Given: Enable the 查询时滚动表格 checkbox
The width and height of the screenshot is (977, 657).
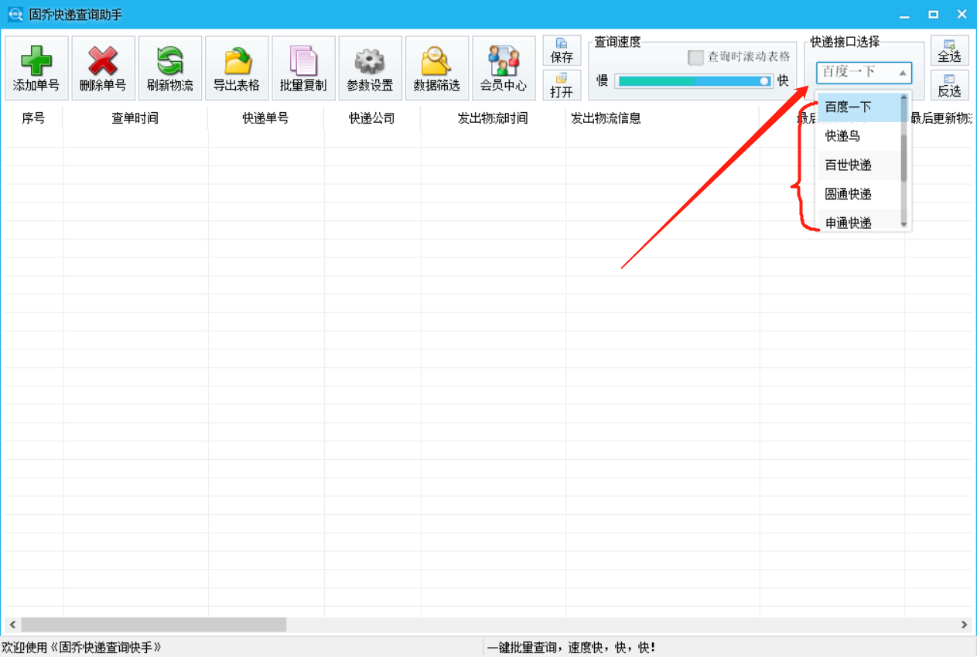Looking at the screenshot, I should [695, 57].
